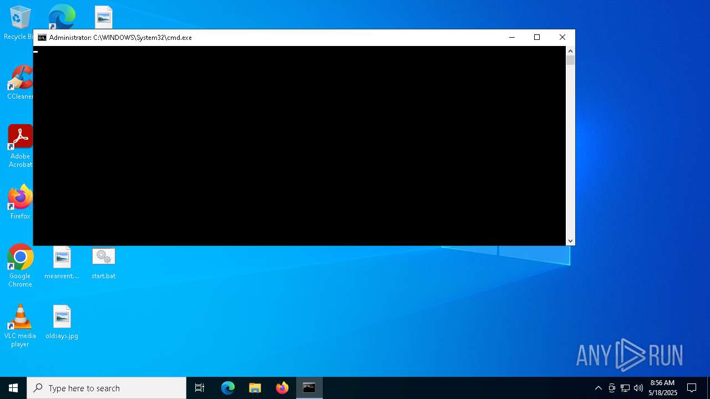Open the Google Chrome desktop shortcut

tap(20, 266)
